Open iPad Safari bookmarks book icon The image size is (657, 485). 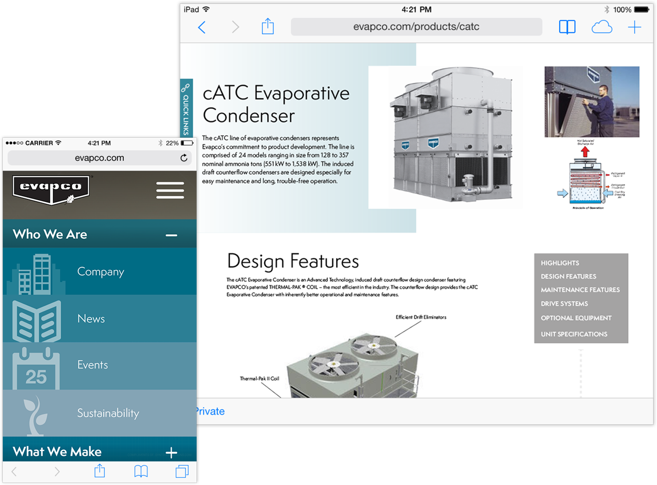click(567, 27)
